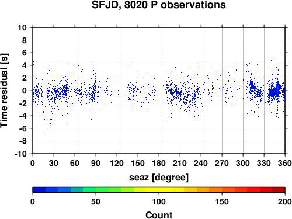Click the seaz [degree] x-axis label
292x219 pixels.
[x=159, y=178]
